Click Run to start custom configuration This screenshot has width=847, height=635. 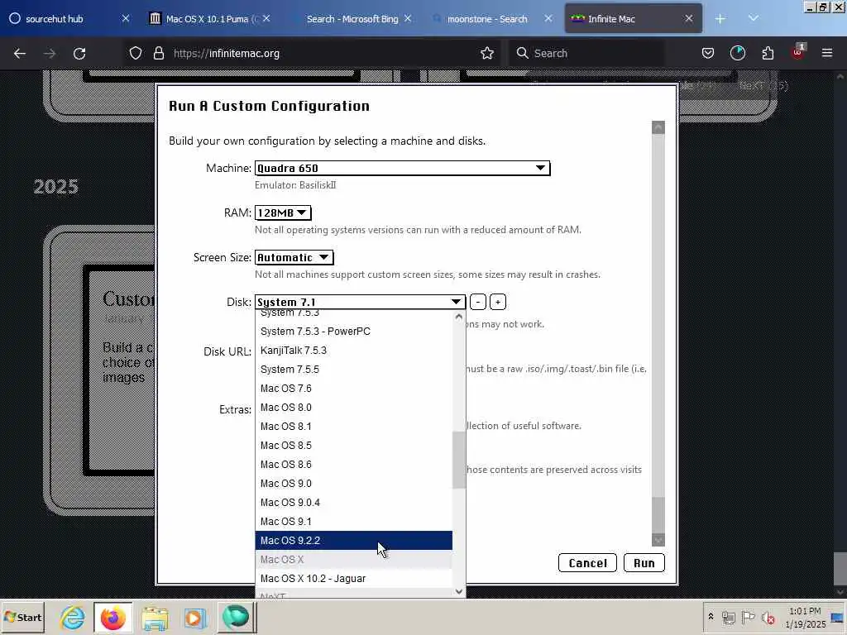click(644, 563)
